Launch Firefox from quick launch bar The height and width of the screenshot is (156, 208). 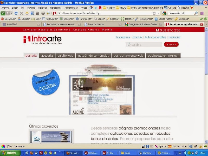click(31, 153)
